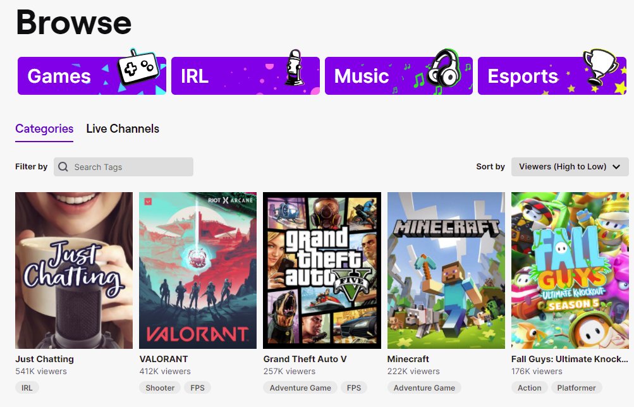Click the 541K viewers text
The image size is (634, 407).
pos(41,371)
